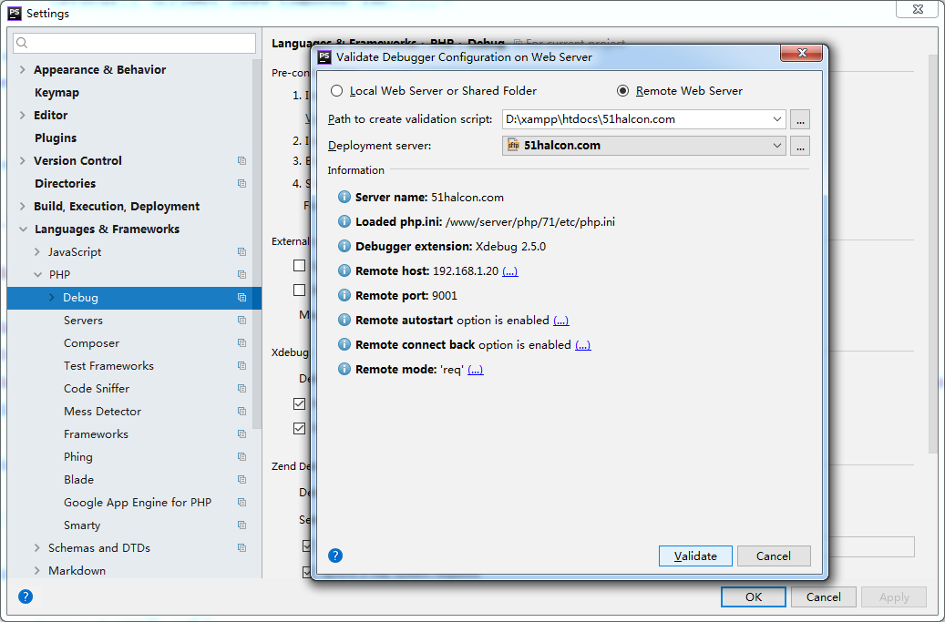945x622 pixels.
Task: Select Code Sniffer under PHP
Action: click(97, 388)
